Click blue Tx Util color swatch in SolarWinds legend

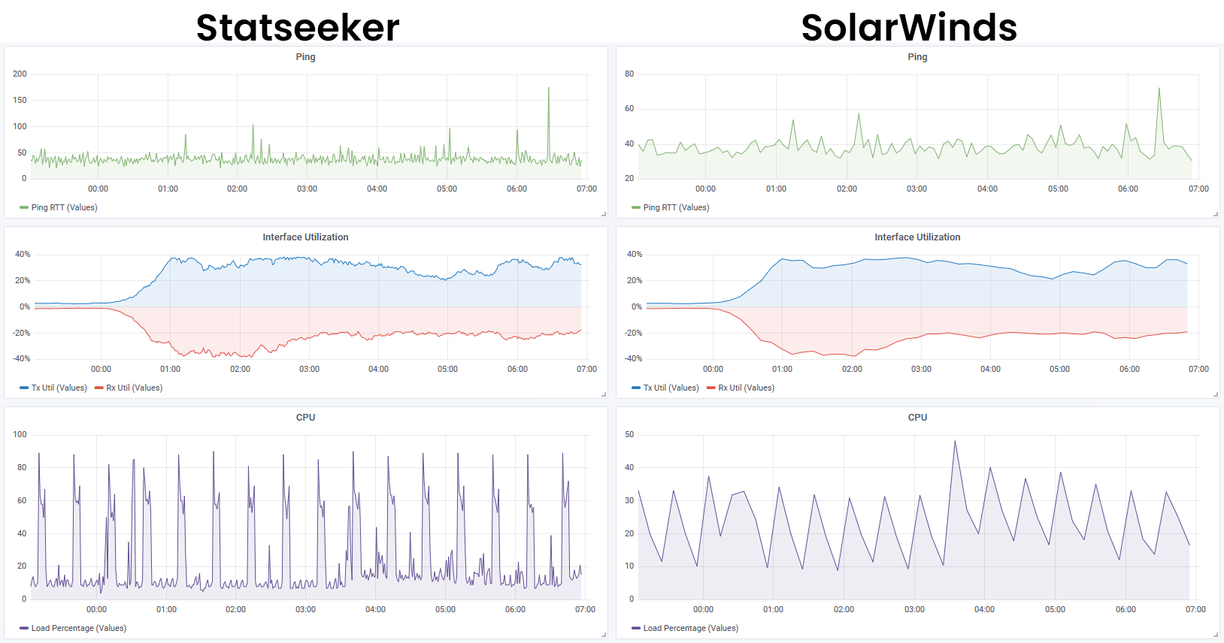636,388
